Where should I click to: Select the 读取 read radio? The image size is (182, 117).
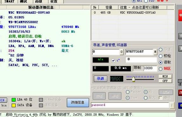[160, 63]
